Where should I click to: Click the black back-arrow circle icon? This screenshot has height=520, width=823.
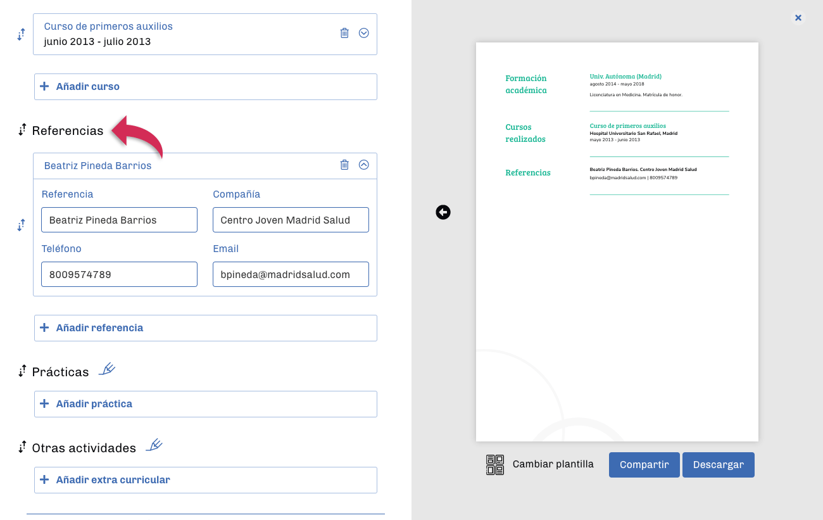point(443,212)
